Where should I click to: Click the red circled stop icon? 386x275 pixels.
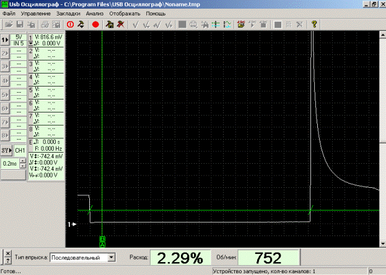tap(70, 24)
